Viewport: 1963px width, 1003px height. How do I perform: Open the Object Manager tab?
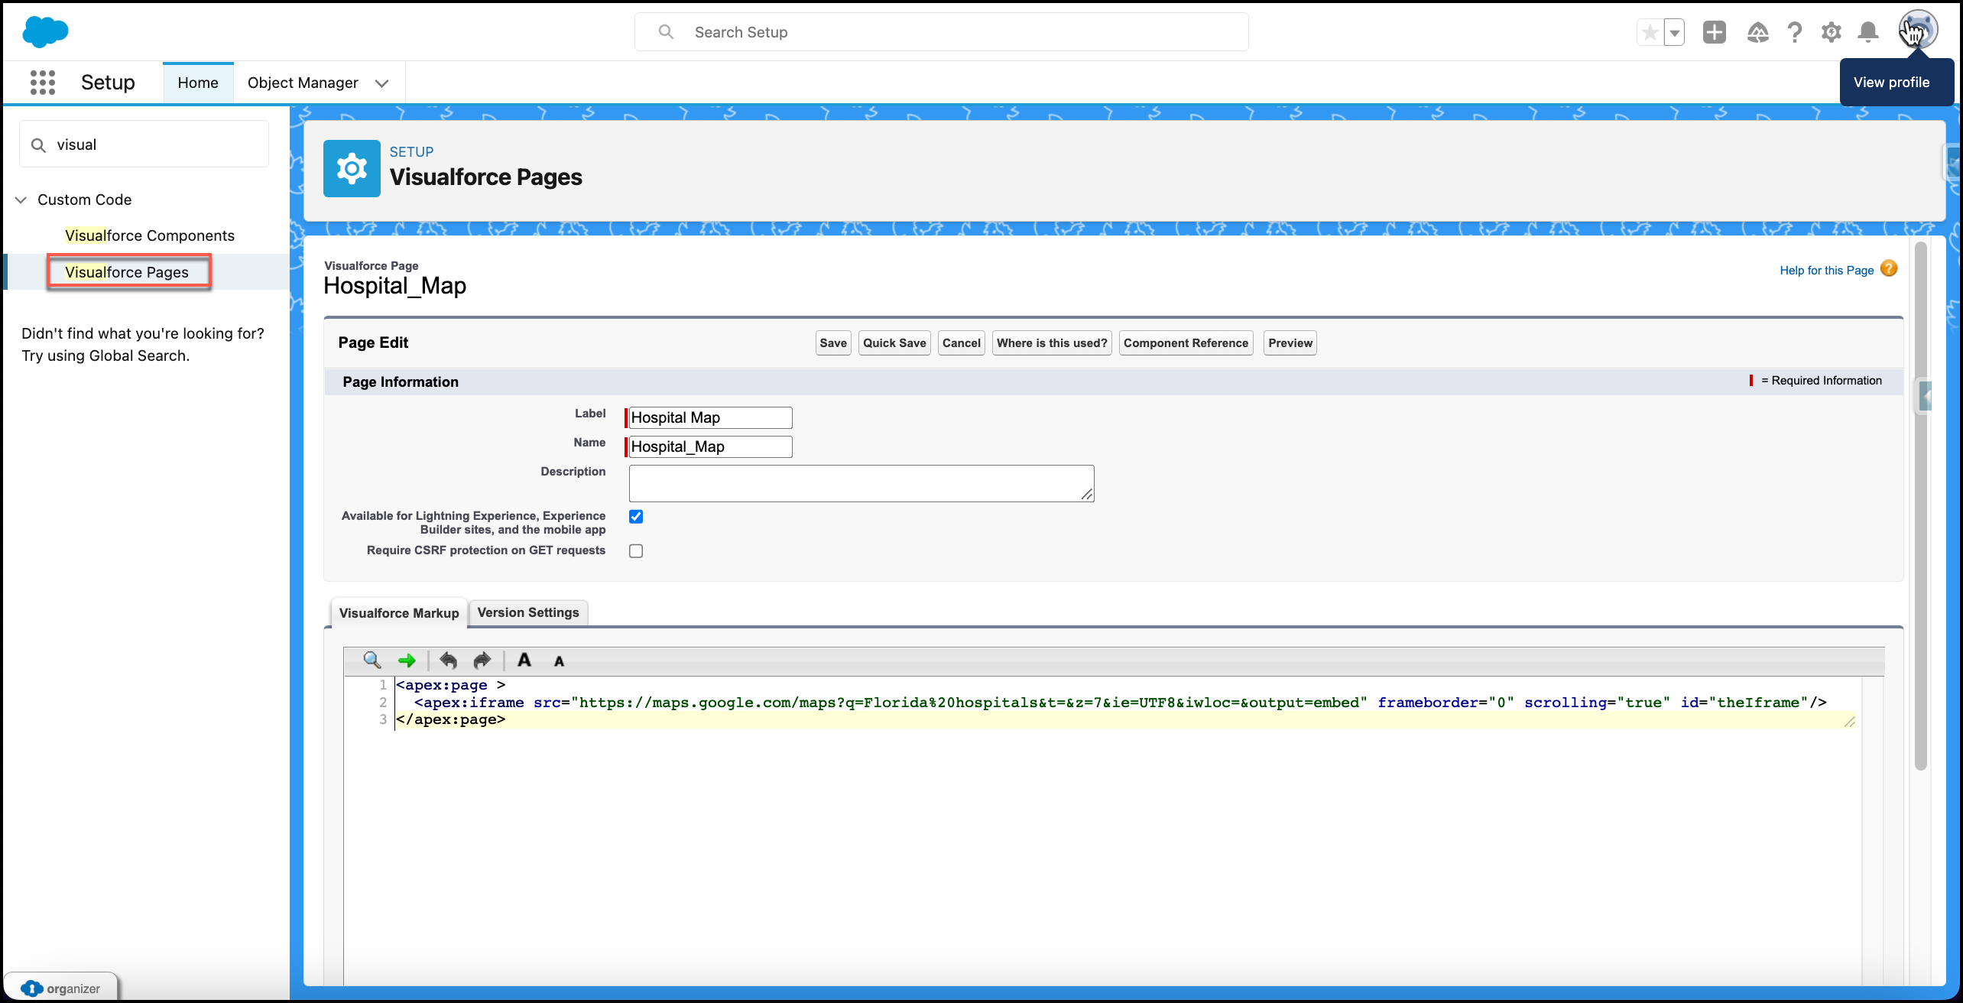click(303, 83)
